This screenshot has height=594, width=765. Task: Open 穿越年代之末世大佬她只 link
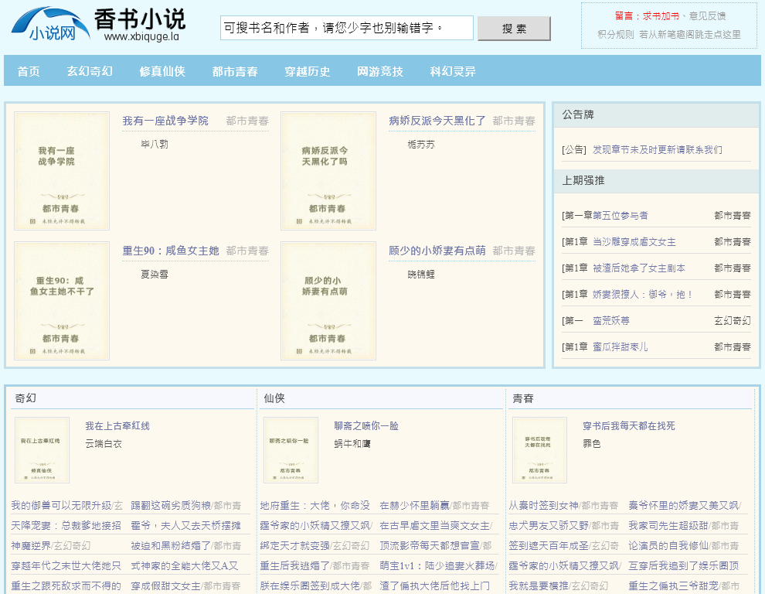tap(66, 565)
